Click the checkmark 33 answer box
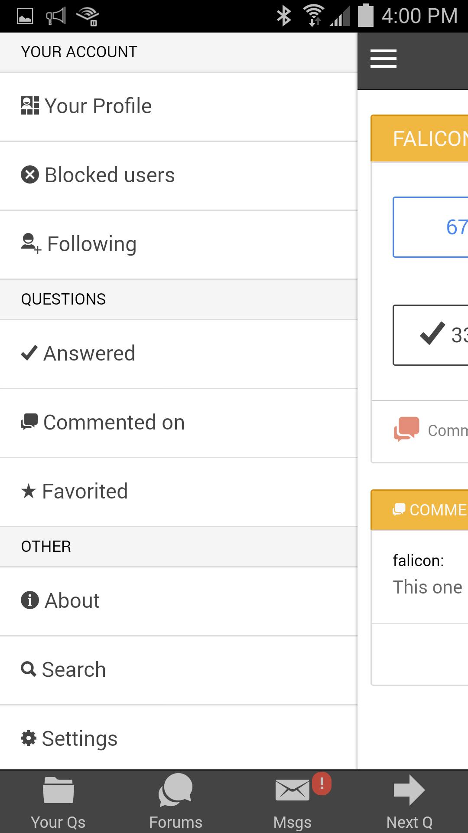Screen dimensions: 468x833 [x=430, y=335]
